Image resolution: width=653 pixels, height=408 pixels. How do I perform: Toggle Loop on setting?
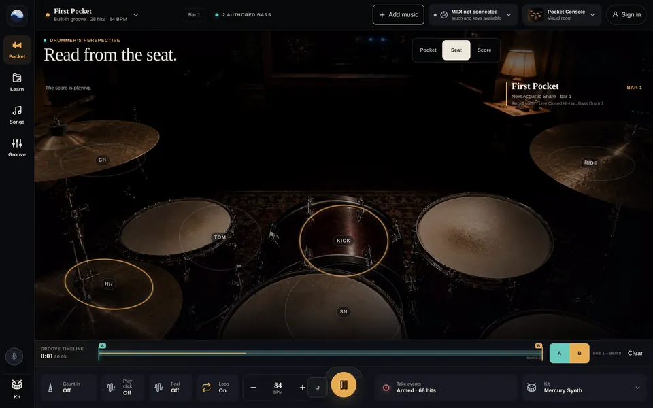[x=217, y=388]
